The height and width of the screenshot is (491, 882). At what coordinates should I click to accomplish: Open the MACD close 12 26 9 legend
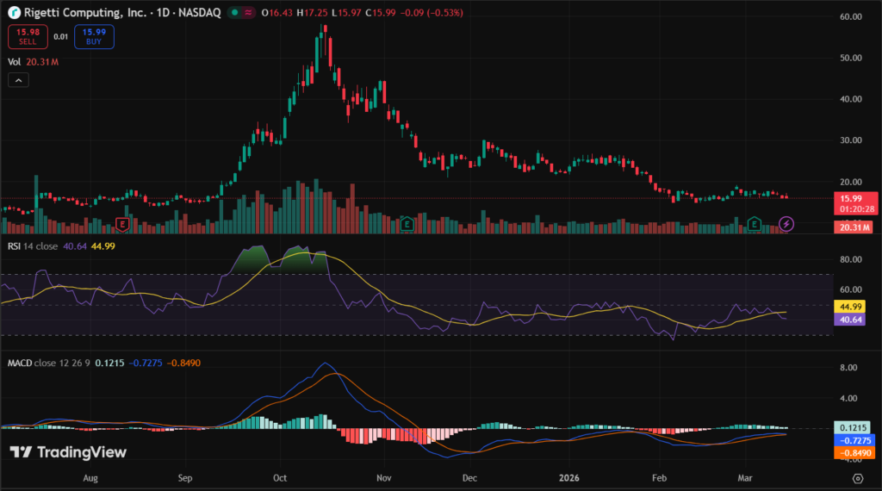pos(46,362)
